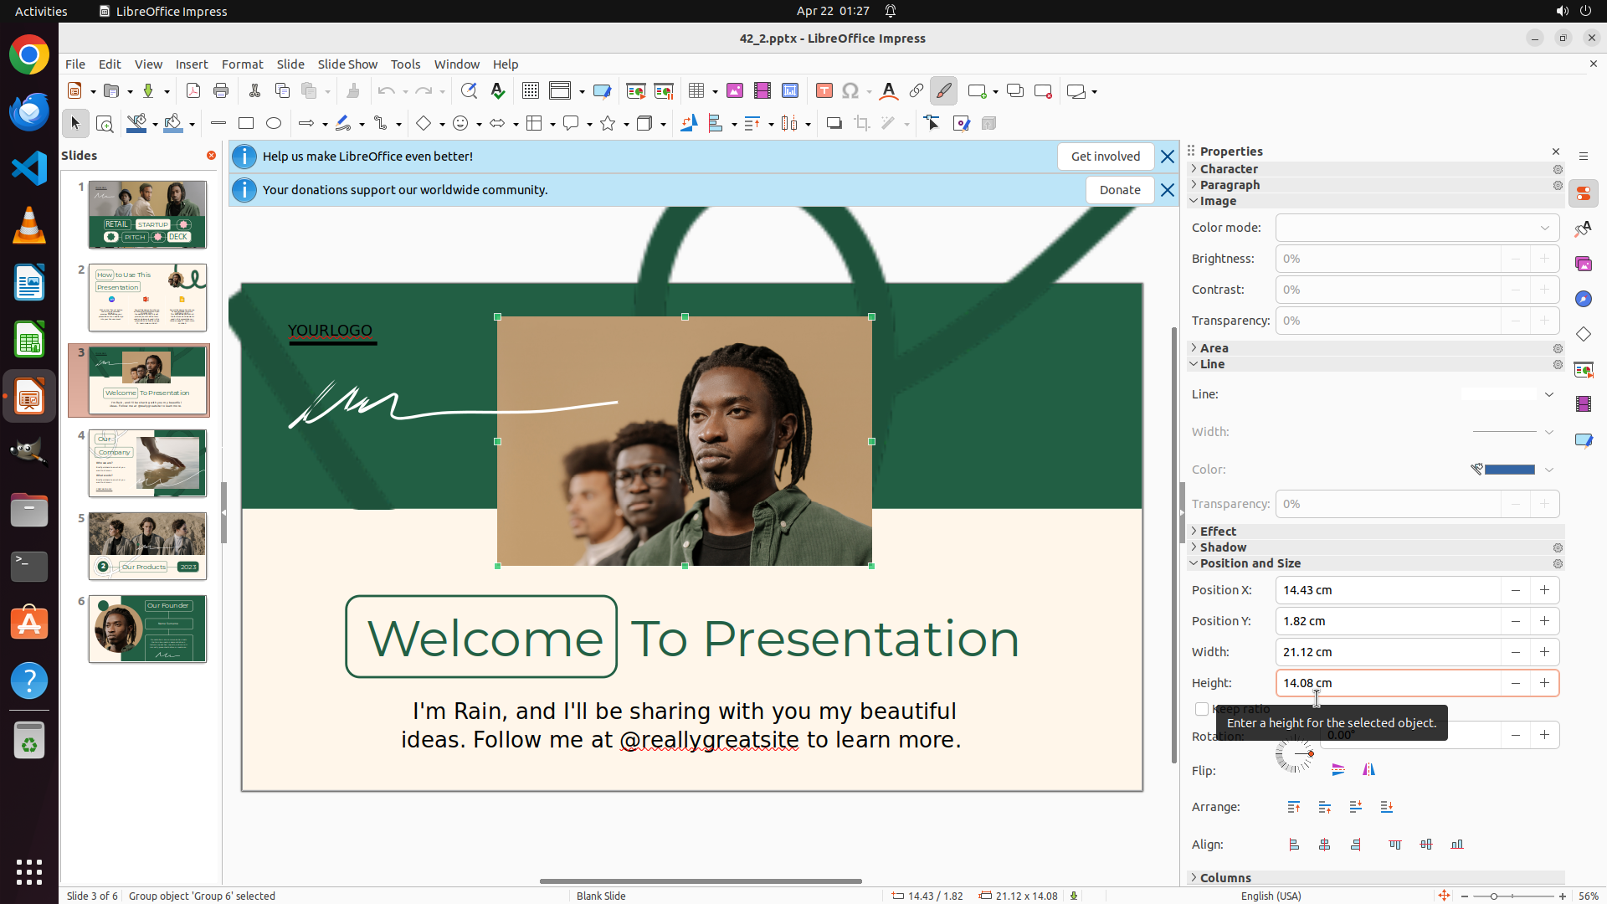Screen dimensions: 1607x904
Task: Click the Export as PDF icon
Action: click(193, 91)
